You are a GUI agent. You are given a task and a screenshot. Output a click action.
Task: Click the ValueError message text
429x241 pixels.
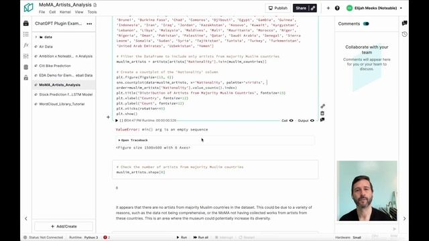[162, 129]
